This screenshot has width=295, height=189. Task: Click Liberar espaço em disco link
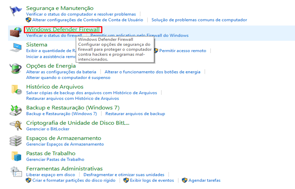(x=50, y=175)
